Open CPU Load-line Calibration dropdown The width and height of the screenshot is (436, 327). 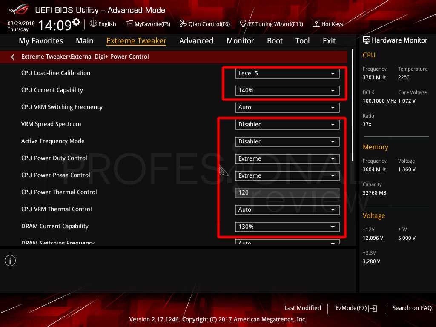[287, 73]
